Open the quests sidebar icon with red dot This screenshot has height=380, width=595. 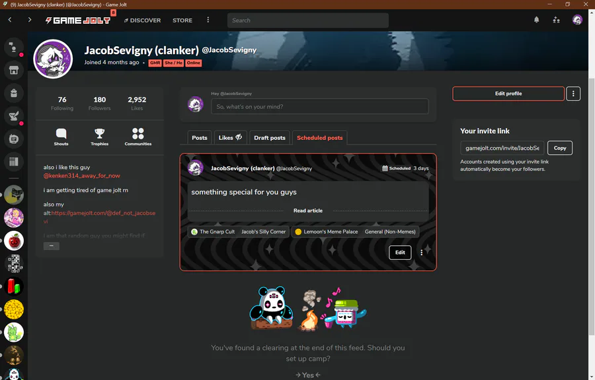click(14, 116)
